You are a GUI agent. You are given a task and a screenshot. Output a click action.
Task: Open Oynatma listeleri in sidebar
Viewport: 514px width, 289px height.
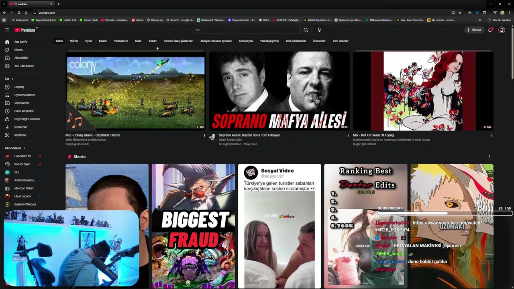(25, 95)
